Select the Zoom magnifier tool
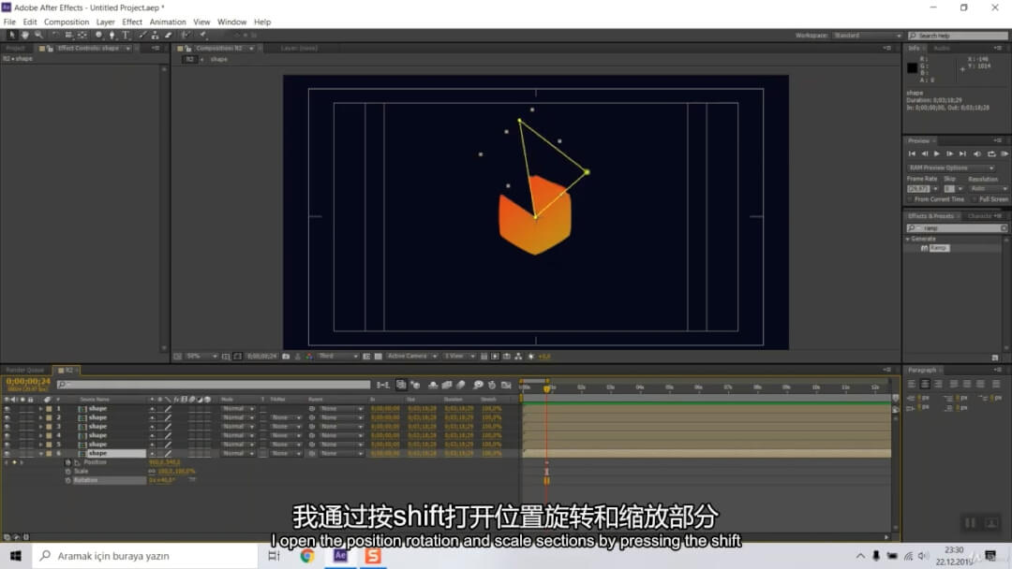The height and width of the screenshot is (569, 1012). coord(38,36)
